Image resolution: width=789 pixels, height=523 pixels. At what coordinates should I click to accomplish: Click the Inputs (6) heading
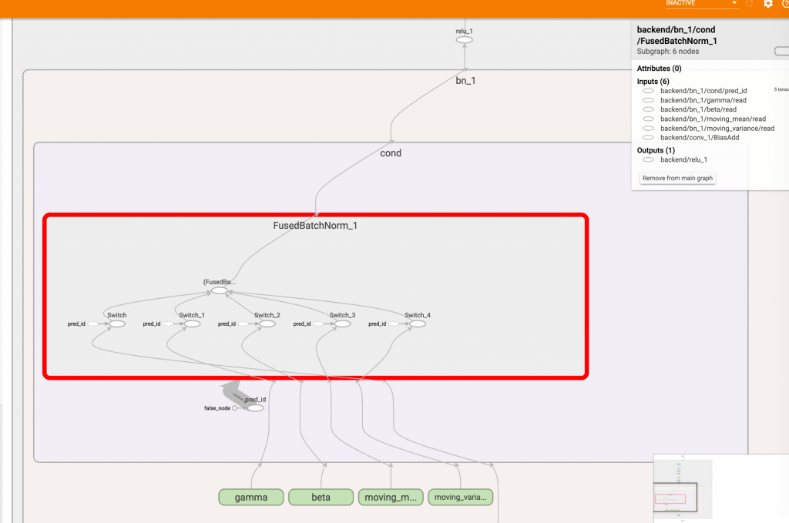click(x=653, y=82)
